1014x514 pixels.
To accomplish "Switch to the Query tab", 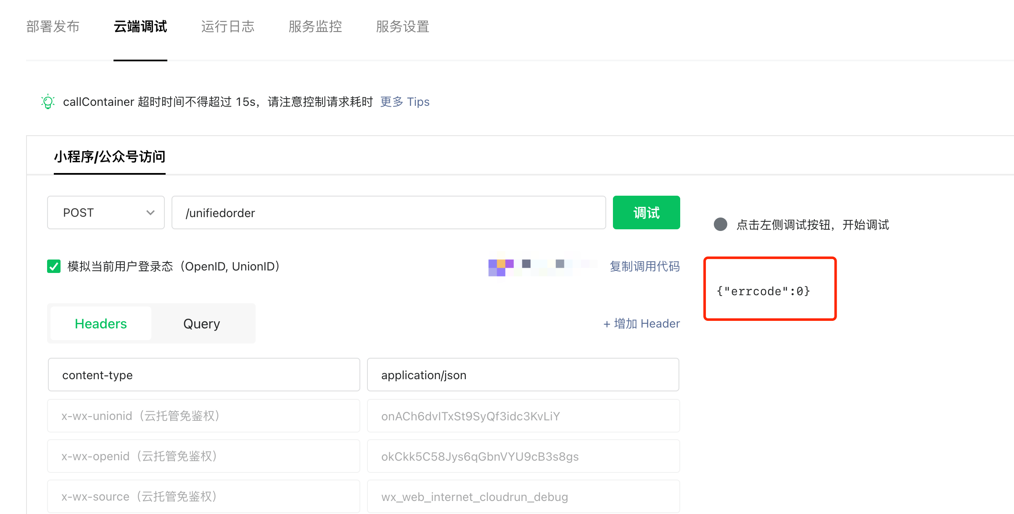I will [x=201, y=324].
